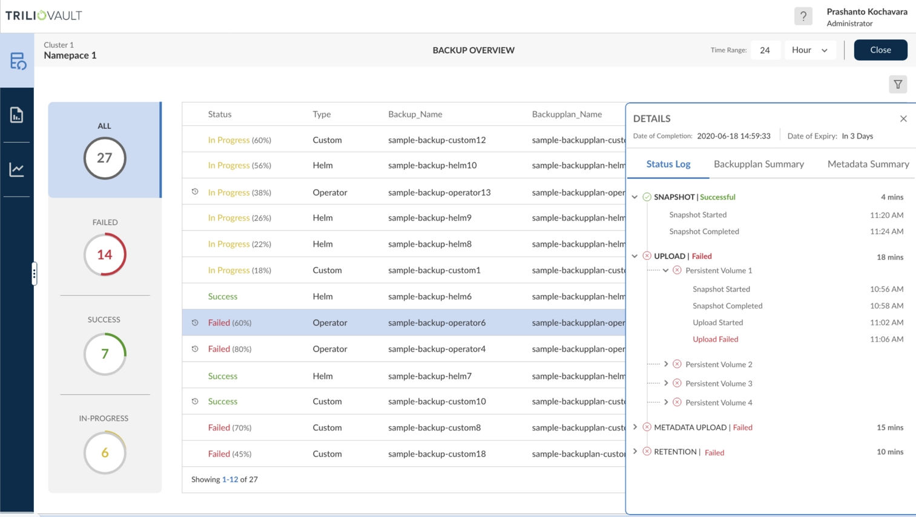
Task: Collapse the SNAPSHOT section
Action: (634, 197)
